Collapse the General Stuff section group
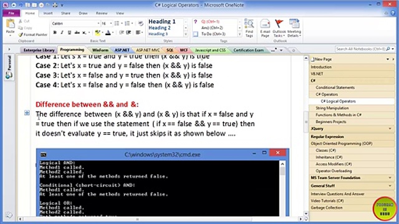Image resolution: width=399 pixels, height=224 pixels. coord(390,186)
